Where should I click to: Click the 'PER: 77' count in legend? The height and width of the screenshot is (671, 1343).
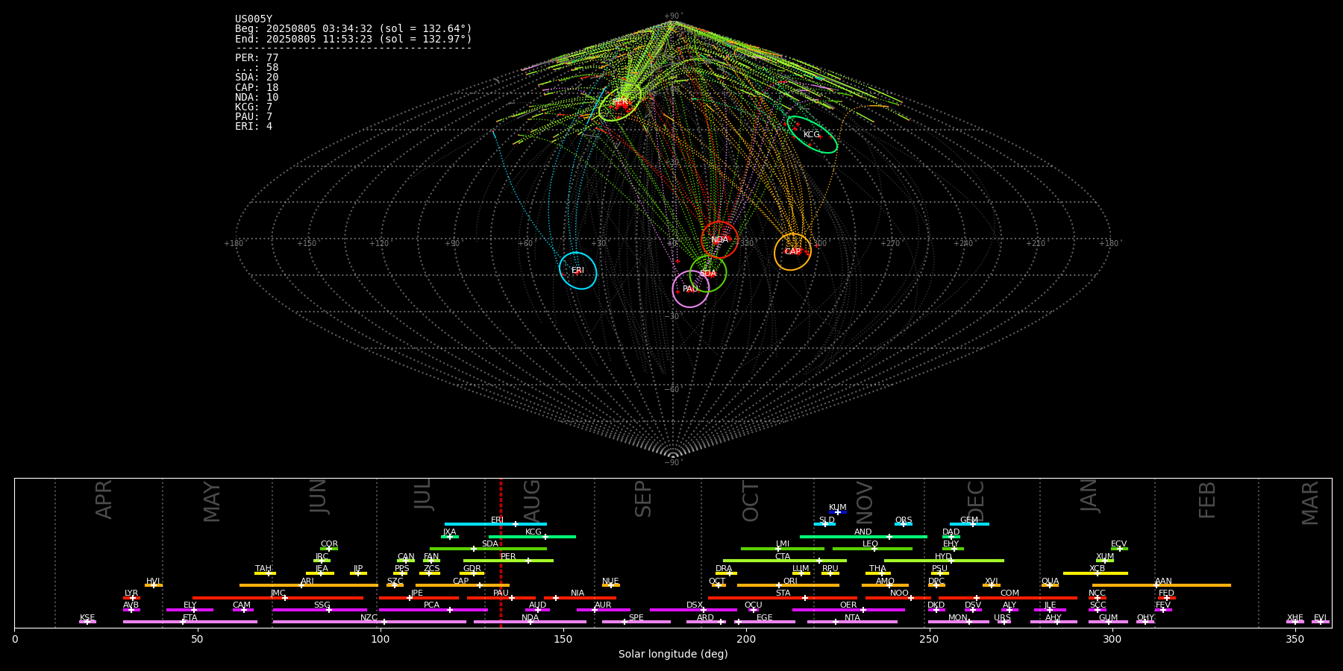[x=257, y=58]
